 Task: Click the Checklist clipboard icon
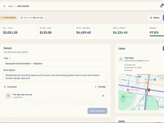coord(5,87)
